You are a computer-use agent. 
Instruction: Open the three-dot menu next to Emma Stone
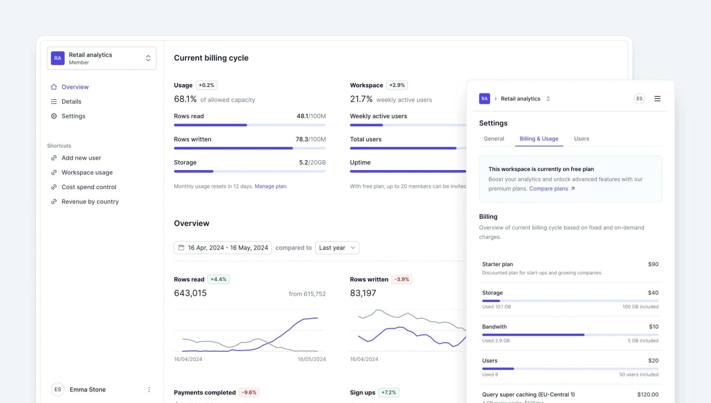pyautogui.click(x=149, y=389)
